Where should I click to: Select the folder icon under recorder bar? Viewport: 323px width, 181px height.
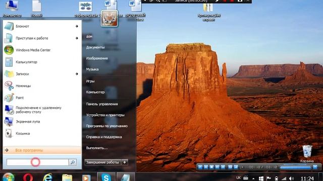coord(208,12)
